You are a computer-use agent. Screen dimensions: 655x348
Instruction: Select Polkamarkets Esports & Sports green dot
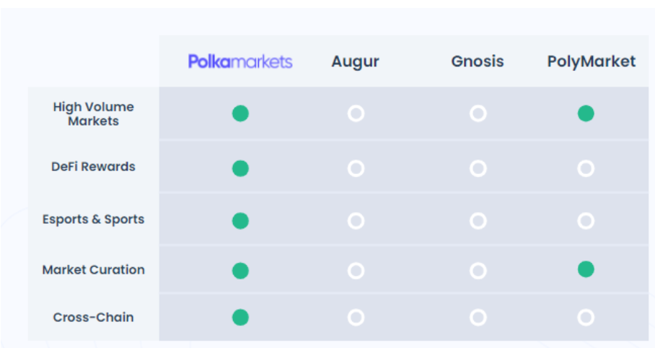click(241, 221)
